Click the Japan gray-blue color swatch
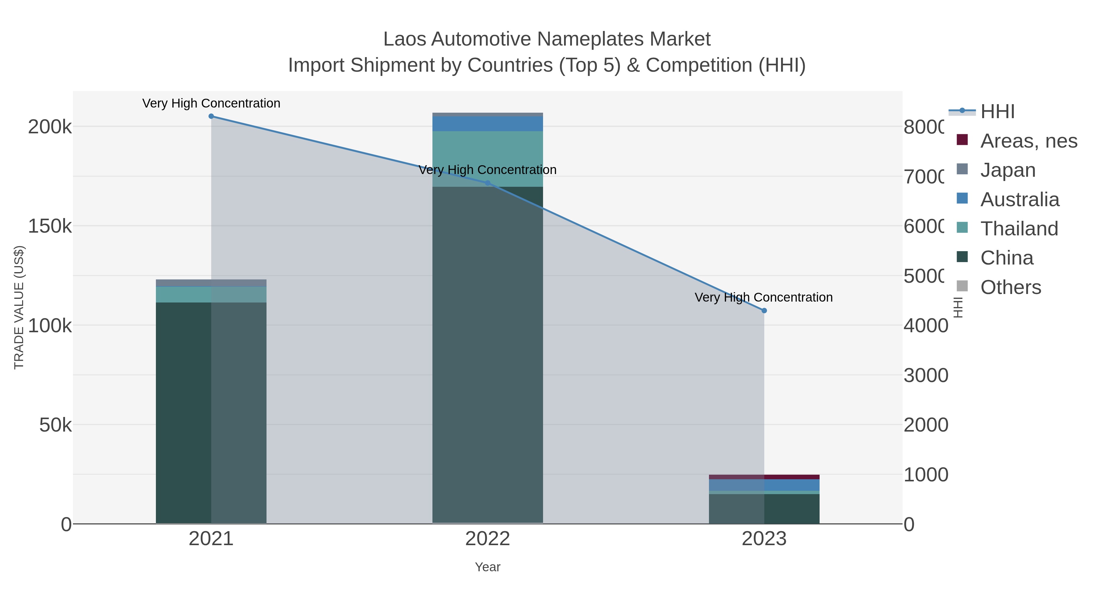The width and height of the screenshot is (1094, 615). click(x=962, y=169)
